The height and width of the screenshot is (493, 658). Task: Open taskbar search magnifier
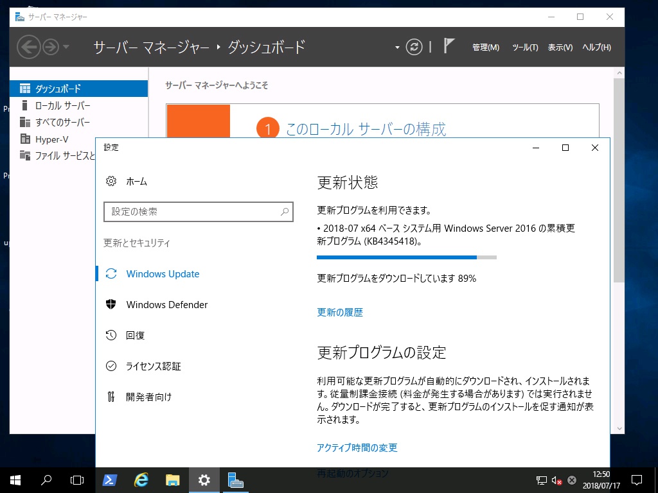46,480
